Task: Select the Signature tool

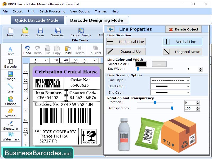Action: [x=10, y=126]
